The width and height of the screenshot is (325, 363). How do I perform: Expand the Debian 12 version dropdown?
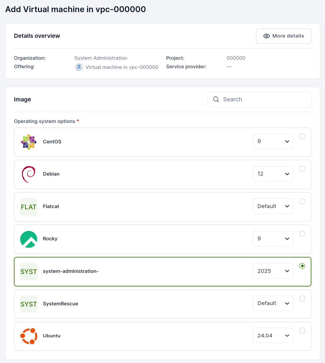tap(273, 174)
